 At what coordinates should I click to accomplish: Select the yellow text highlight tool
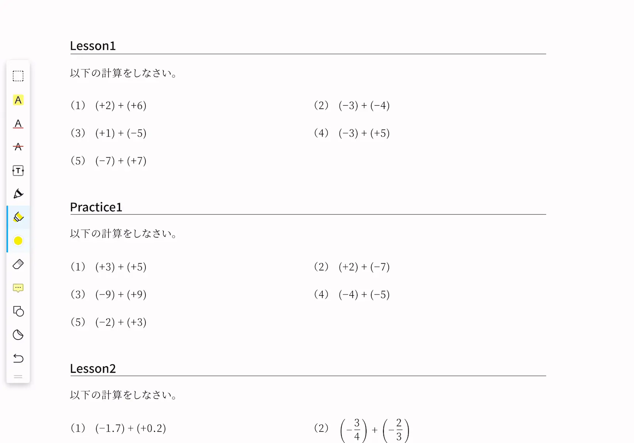[18, 100]
